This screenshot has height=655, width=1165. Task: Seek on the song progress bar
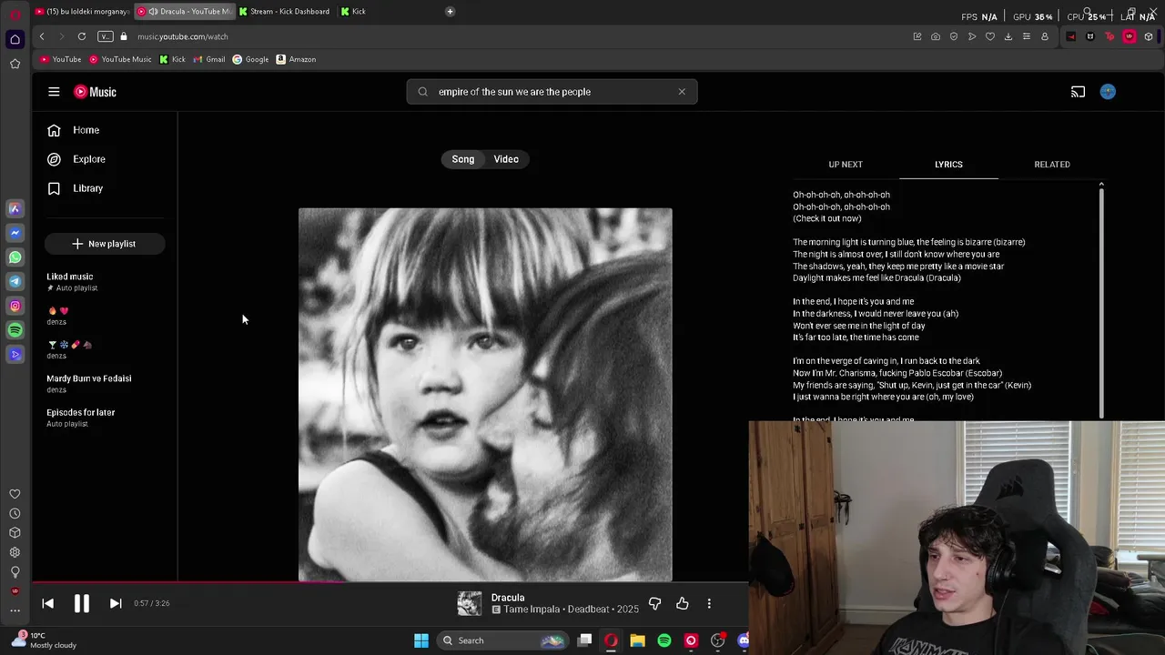coord(390,582)
